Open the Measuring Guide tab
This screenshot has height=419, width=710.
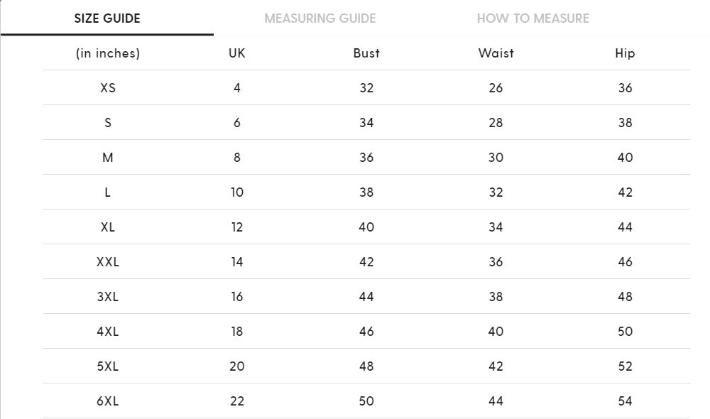(x=320, y=18)
